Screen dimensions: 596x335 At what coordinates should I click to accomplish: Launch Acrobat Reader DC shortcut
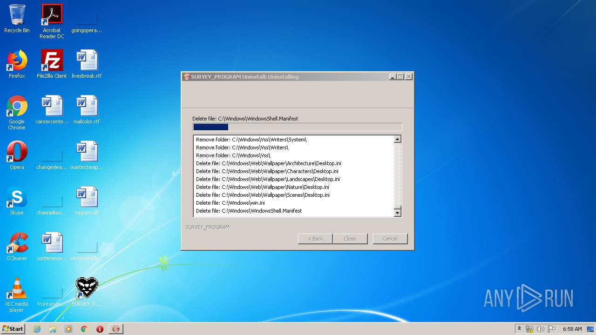click(52, 21)
